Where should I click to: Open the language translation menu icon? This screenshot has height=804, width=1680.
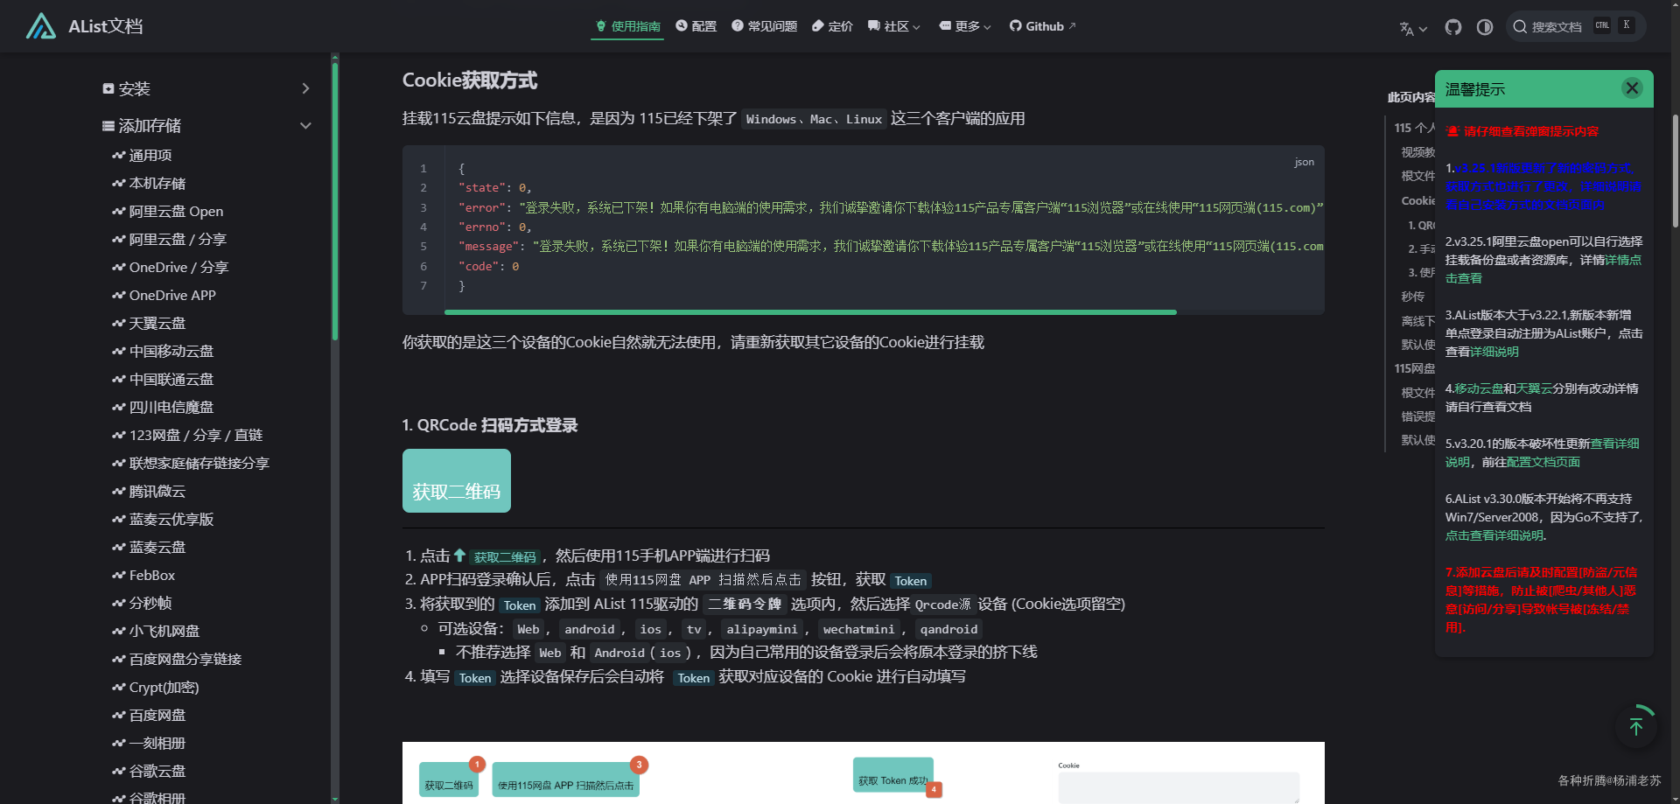pos(1406,28)
